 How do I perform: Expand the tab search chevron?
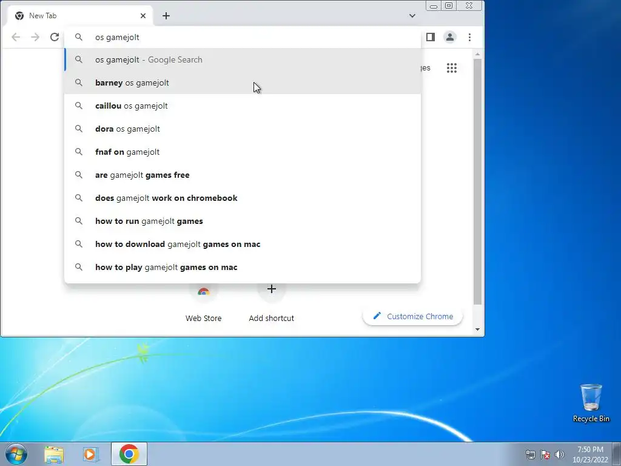tap(412, 16)
